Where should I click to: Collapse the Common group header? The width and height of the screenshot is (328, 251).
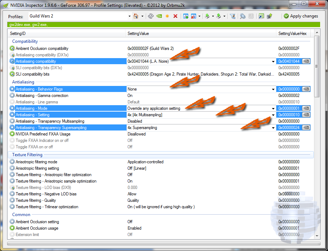pos(21,214)
